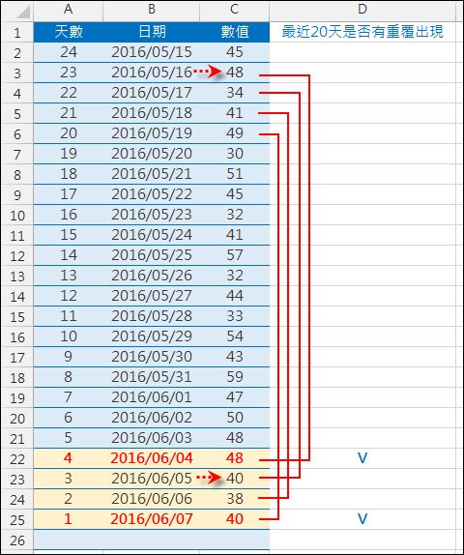Click date cell 2016/05/24
Viewport: 464px width, 555px height.
[x=152, y=235]
